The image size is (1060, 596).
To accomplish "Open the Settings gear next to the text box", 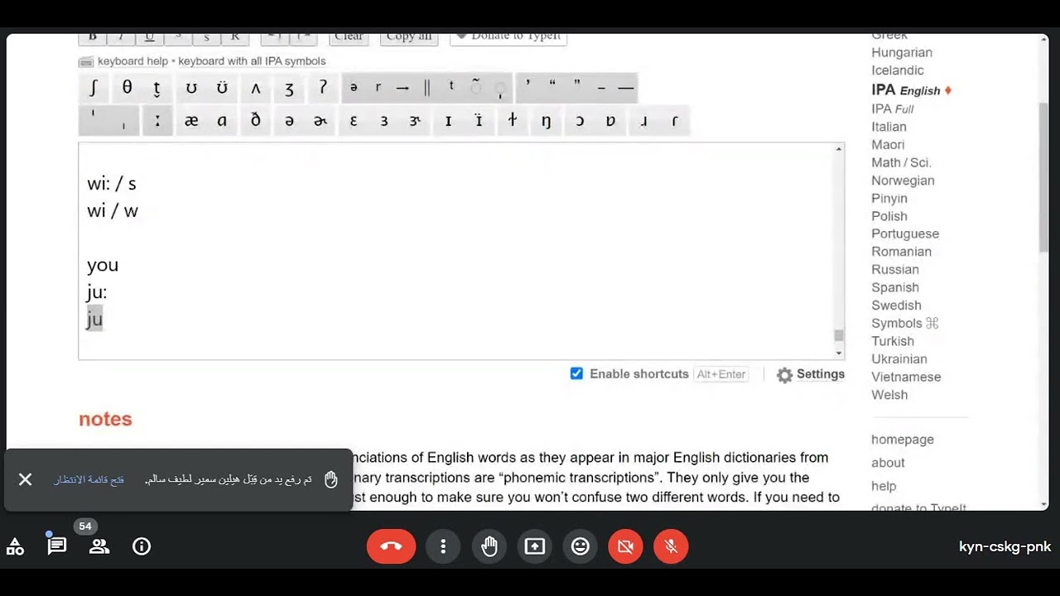I will tap(810, 375).
